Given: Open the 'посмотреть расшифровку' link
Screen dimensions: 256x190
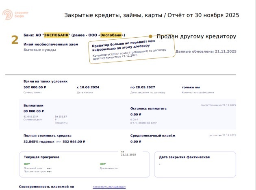Looking at the screenshot, I should [x=109, y=187].
